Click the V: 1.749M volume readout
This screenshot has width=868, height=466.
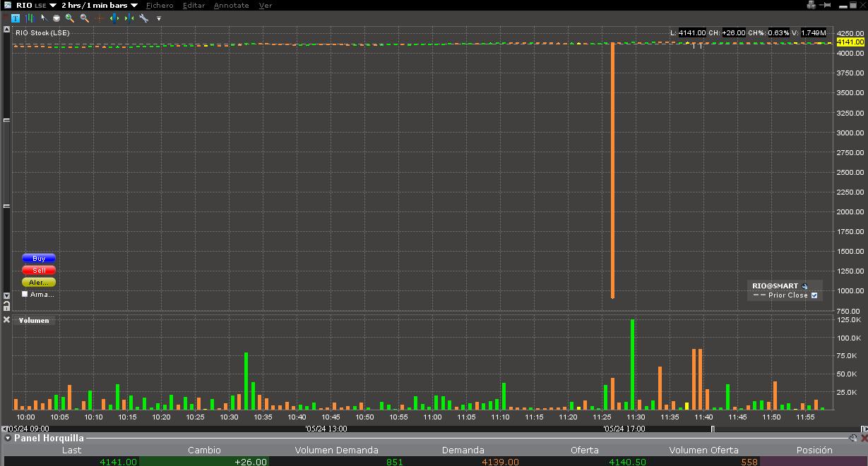pos(809,32)
